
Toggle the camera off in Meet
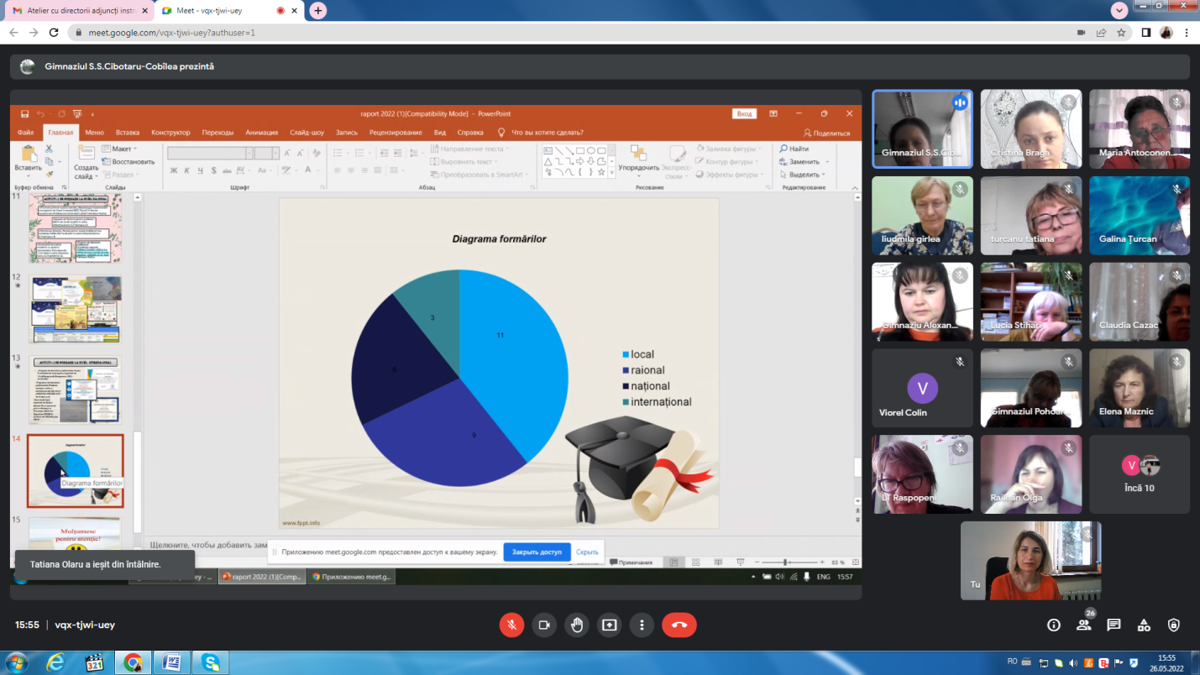(x=544, y=625)
